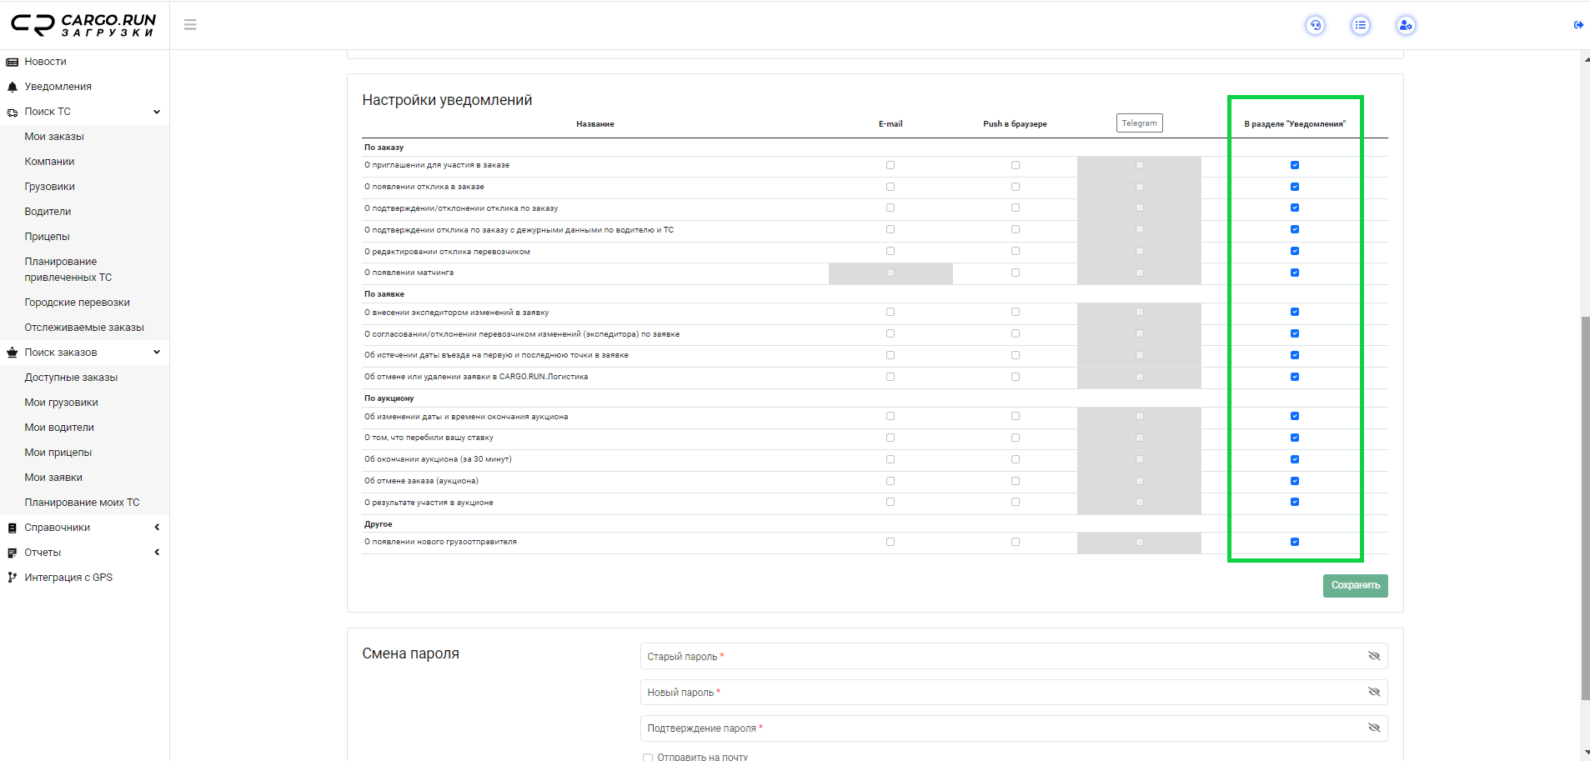
Task: Enable E-mail for приглашении для участия в заказе
Action: (x=890, y=165)
